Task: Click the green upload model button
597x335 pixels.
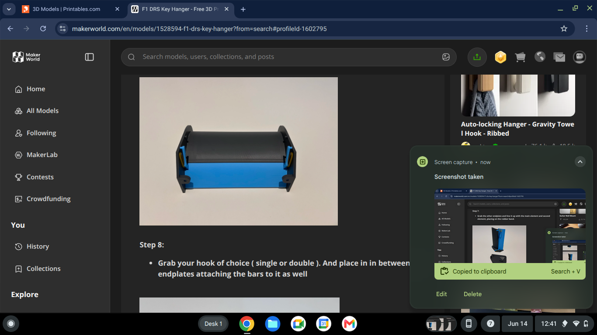Action: 477,57
